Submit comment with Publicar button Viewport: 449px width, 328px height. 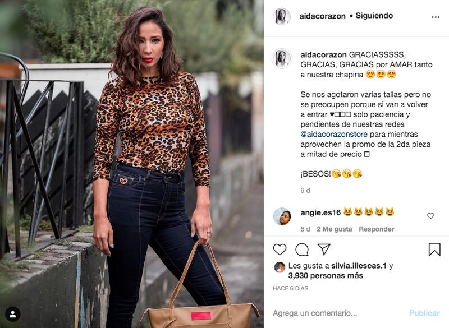tap(424, 313)
